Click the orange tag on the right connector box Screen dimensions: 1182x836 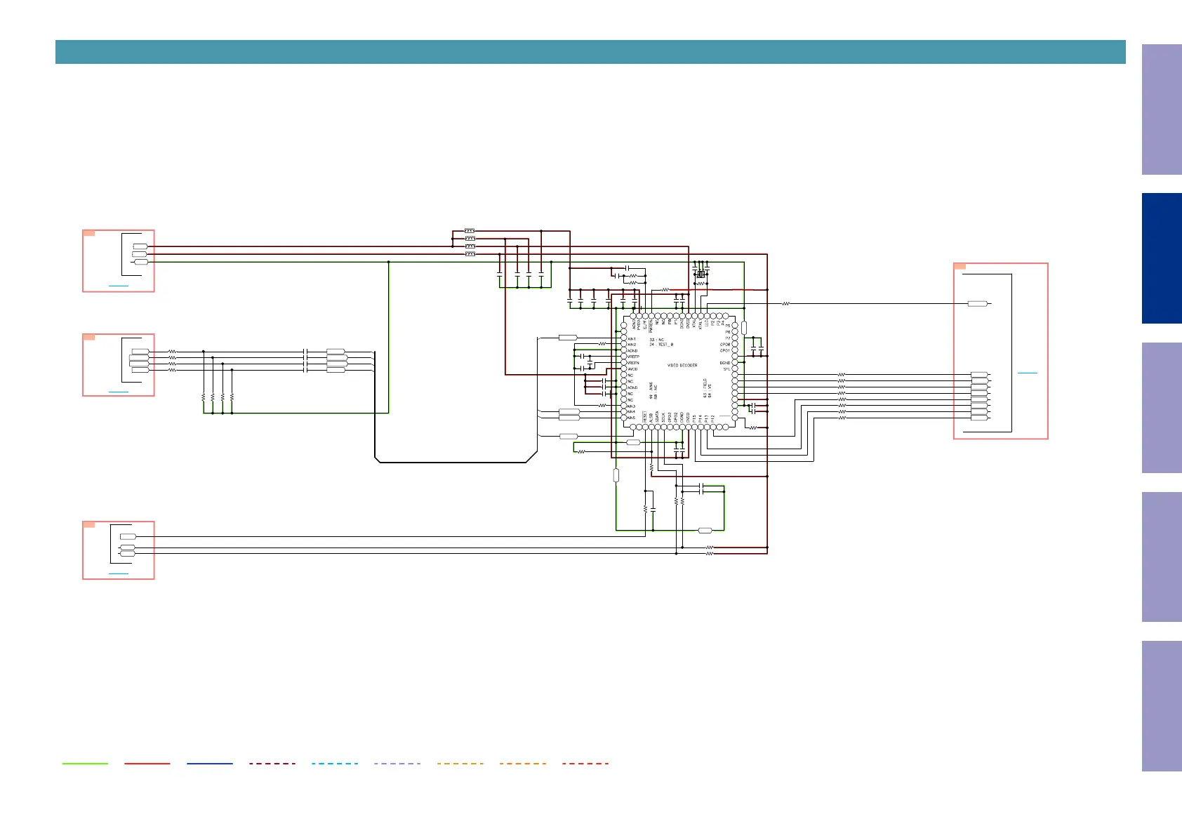[x=959, y=267]
